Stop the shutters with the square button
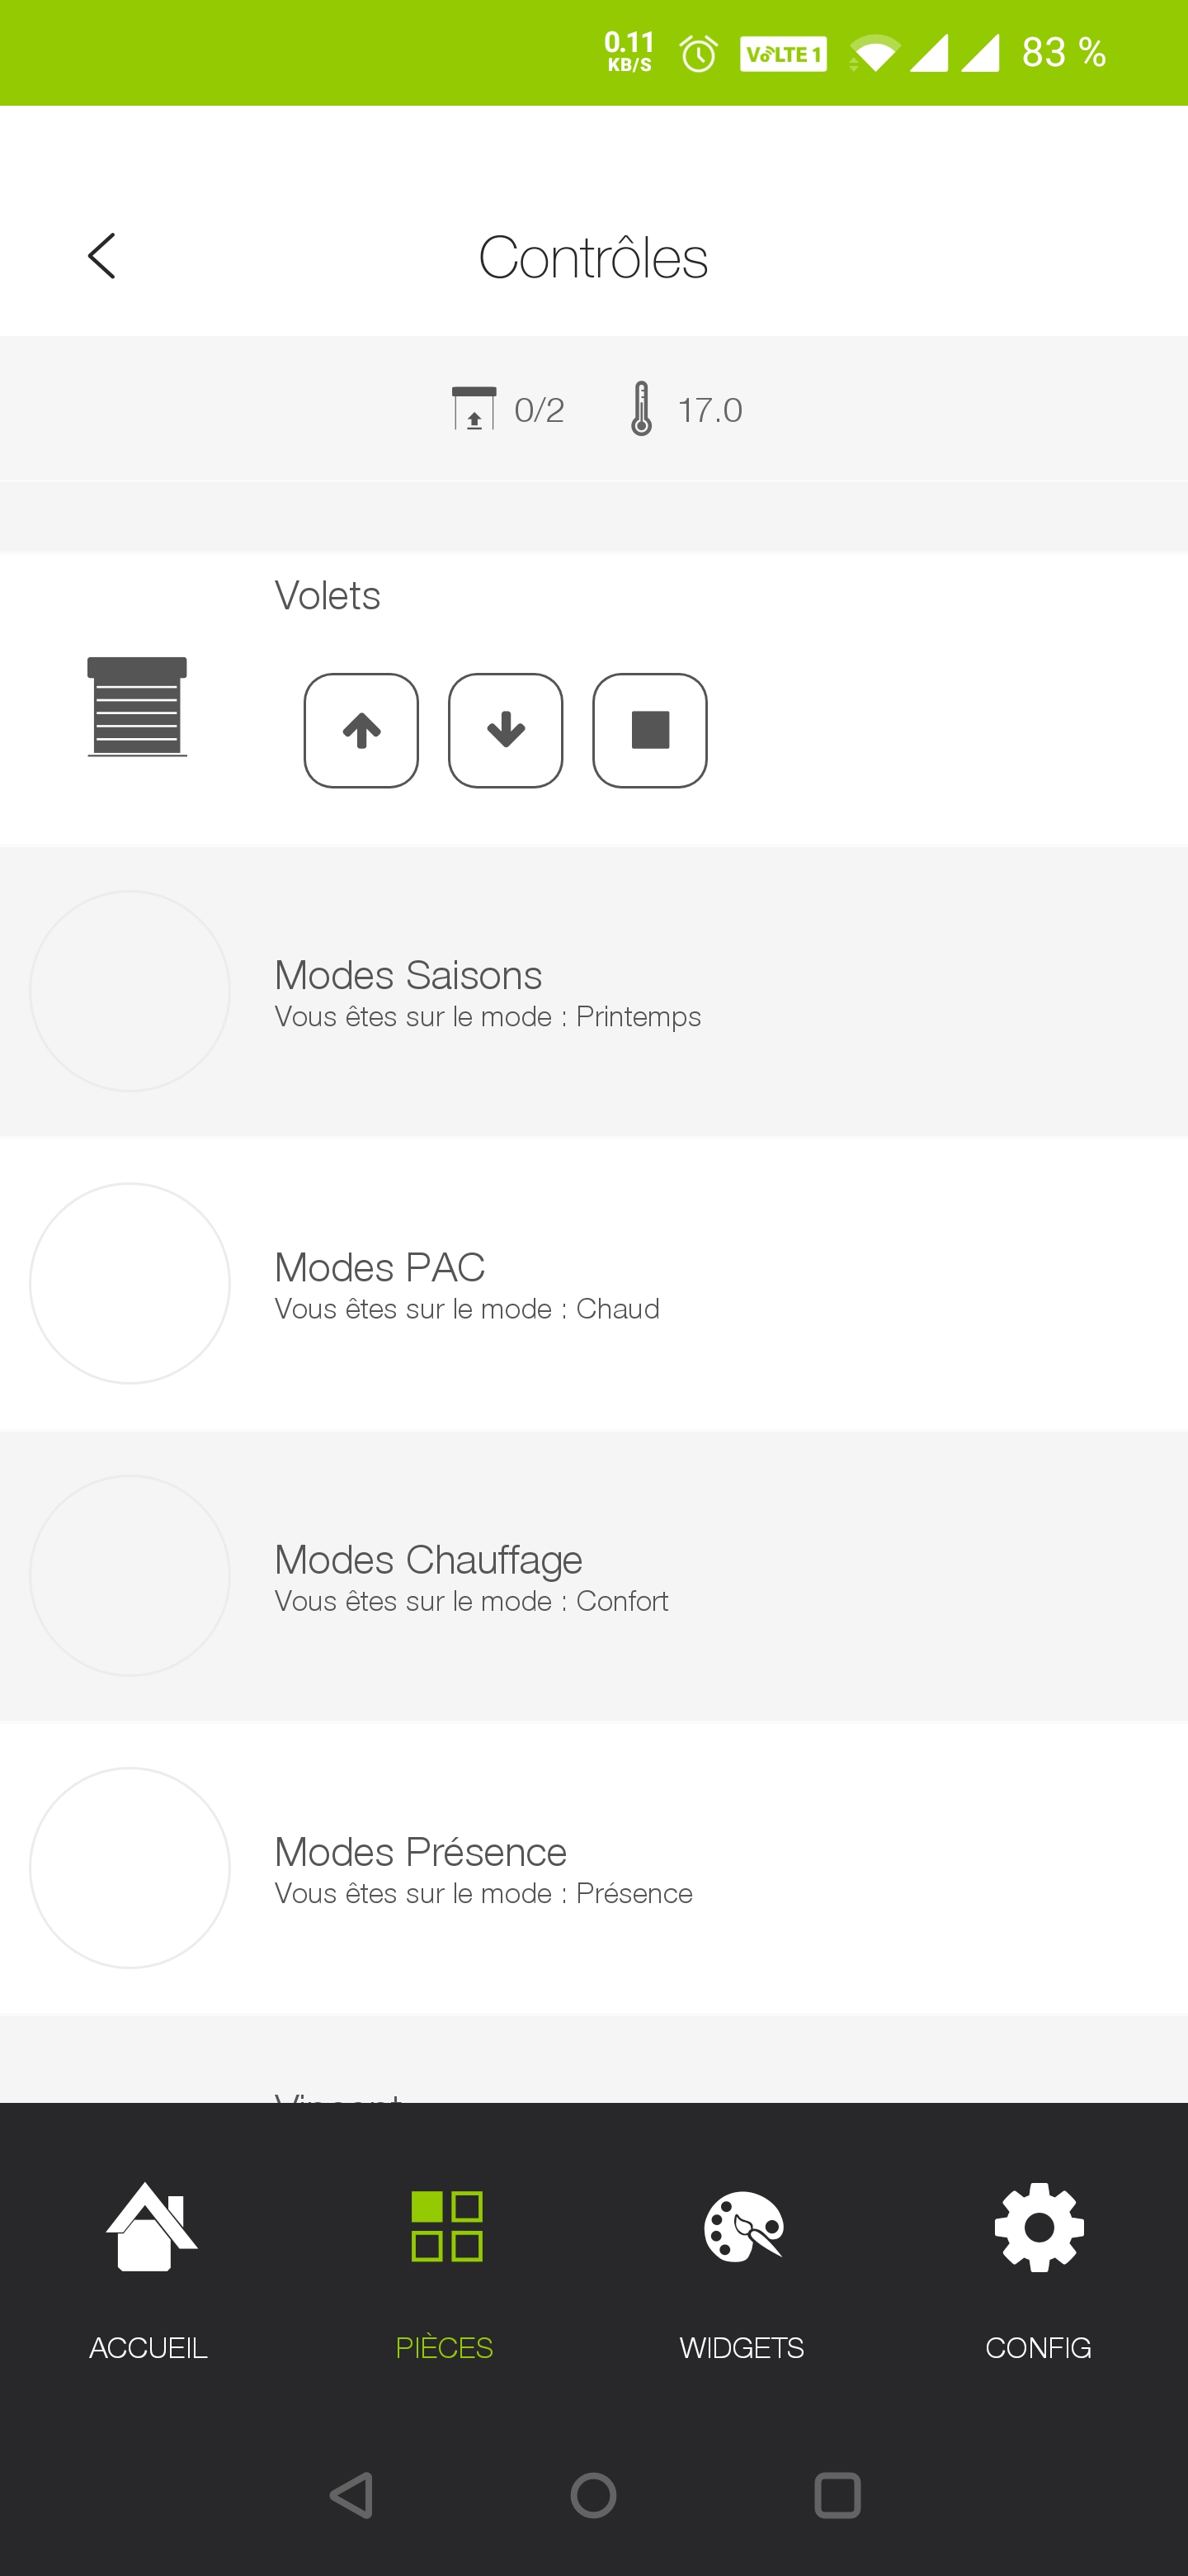 point(649,730)
